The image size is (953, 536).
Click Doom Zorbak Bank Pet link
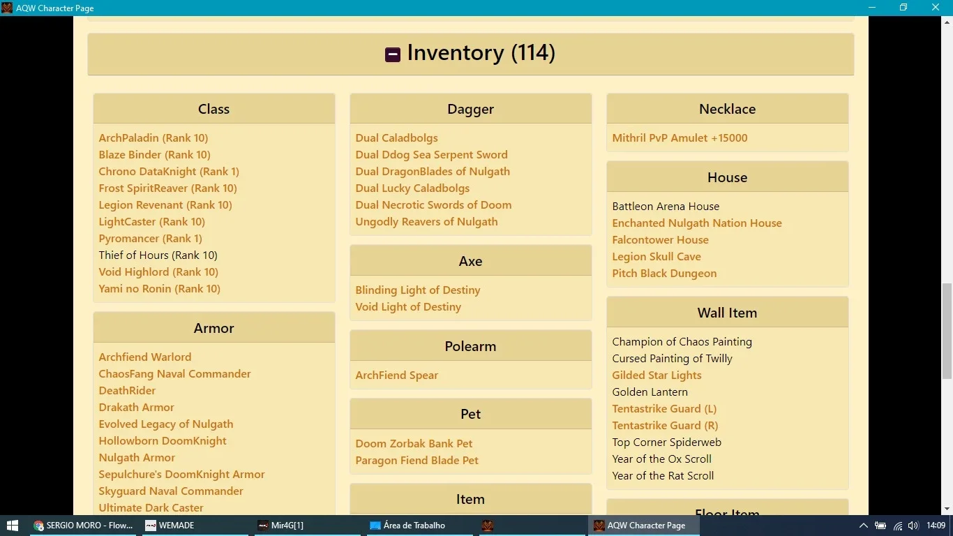coord(414,444)
